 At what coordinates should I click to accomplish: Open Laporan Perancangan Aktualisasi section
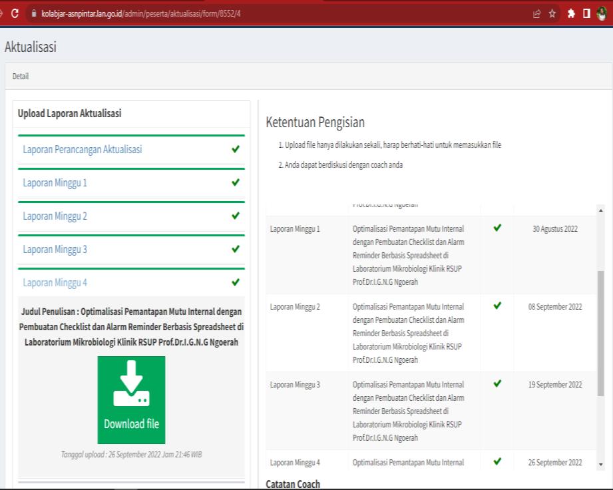point(83,149)
